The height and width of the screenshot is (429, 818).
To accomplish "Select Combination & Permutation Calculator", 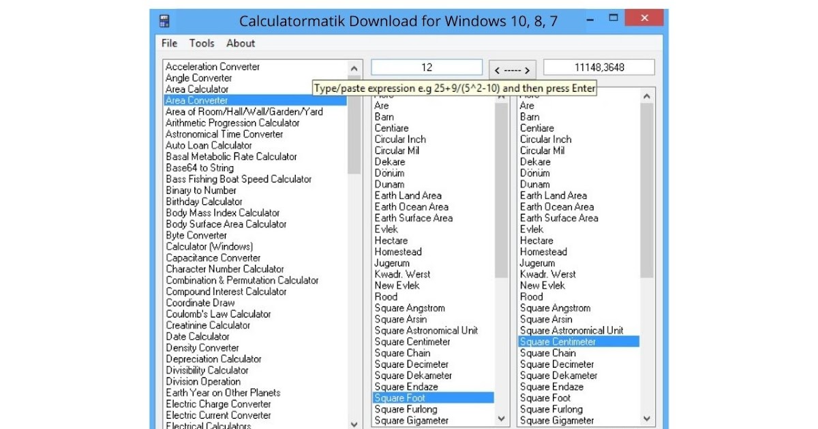I will [242, 280].
